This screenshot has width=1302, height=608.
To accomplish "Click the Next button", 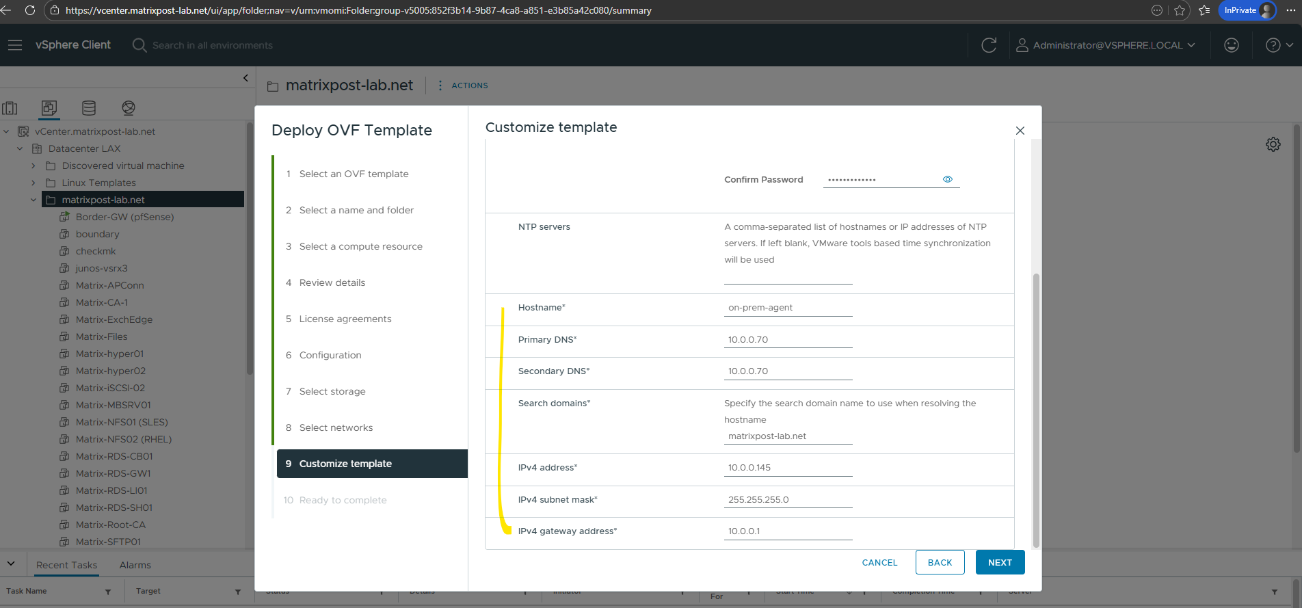I will coord(1000,562).
